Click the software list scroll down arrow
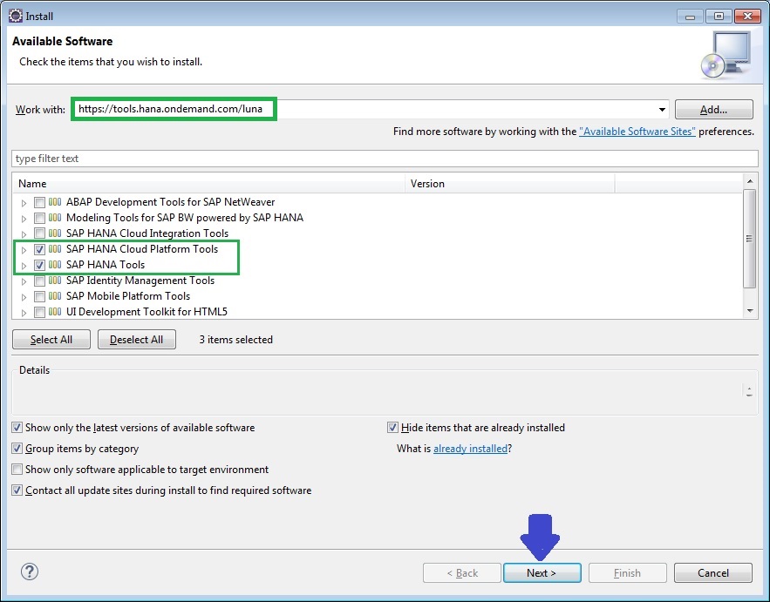 pyautogui.click(x=750, y=310)
